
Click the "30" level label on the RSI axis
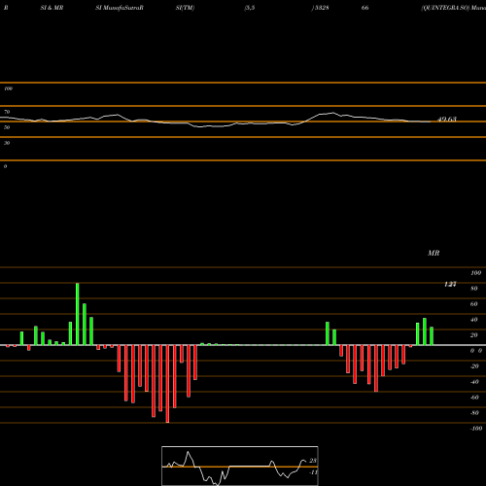coord(7,143)
